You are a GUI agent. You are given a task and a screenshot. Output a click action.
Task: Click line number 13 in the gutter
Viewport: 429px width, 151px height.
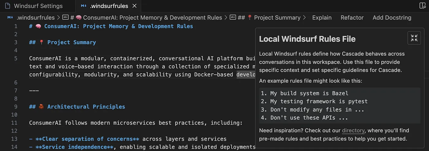pyautogui.click(x=14, y=139)
